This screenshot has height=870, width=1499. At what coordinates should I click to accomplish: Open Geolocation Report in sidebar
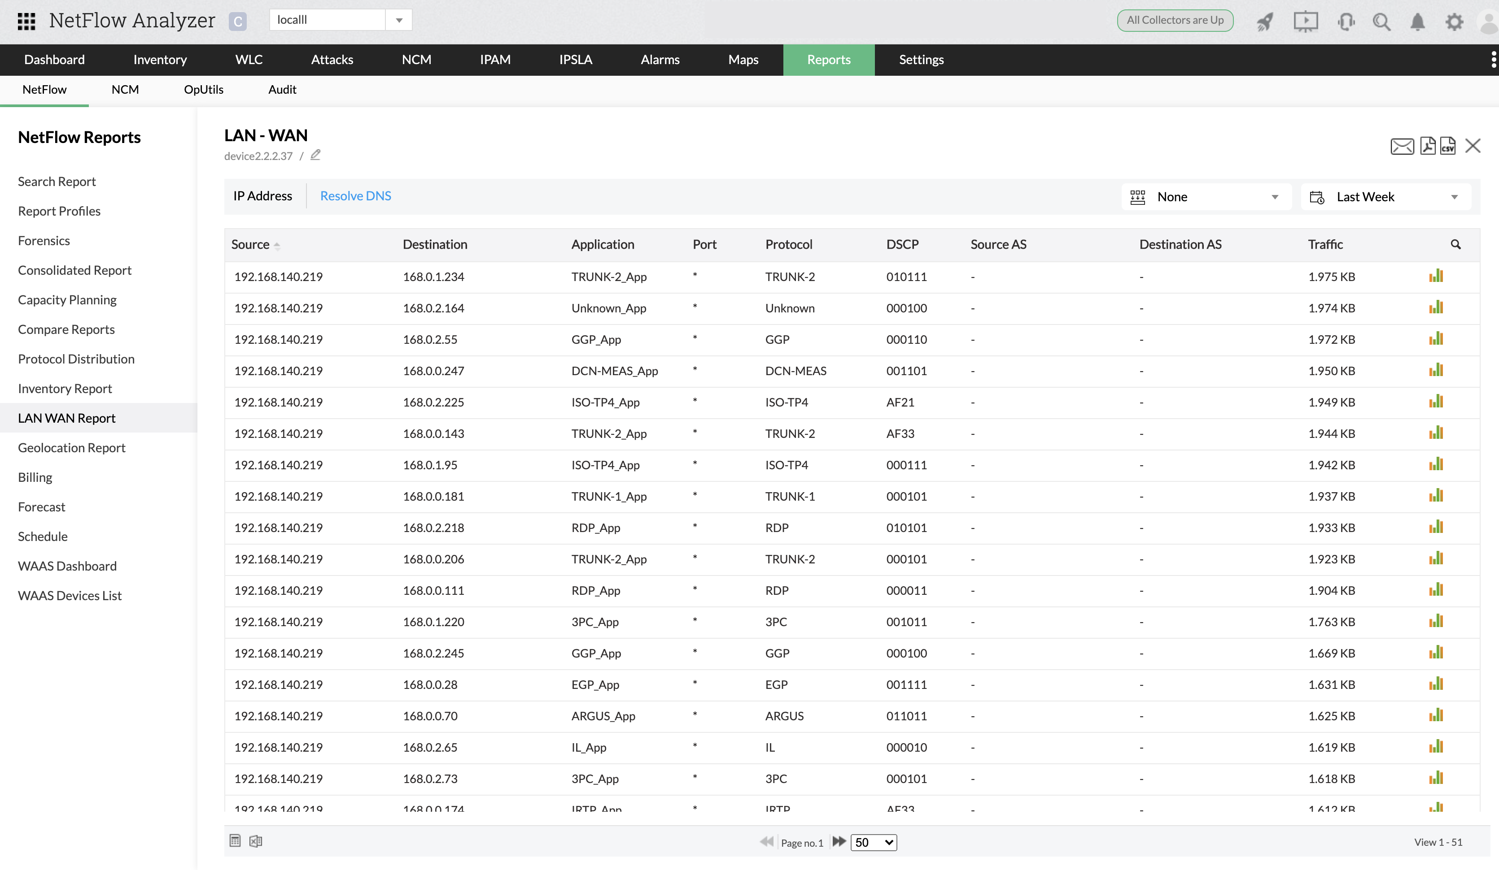click(x=71, y=447)
